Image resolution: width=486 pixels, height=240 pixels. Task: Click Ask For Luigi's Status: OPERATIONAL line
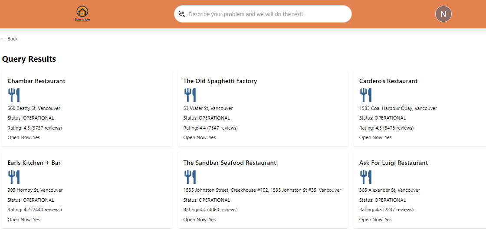(x=382, y=200)
